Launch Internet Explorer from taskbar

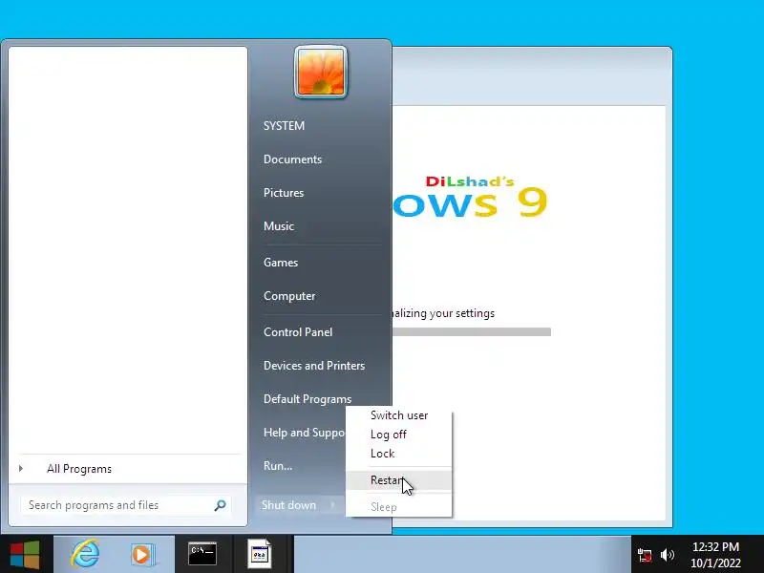pyautogui.click(x=85, y=554)
